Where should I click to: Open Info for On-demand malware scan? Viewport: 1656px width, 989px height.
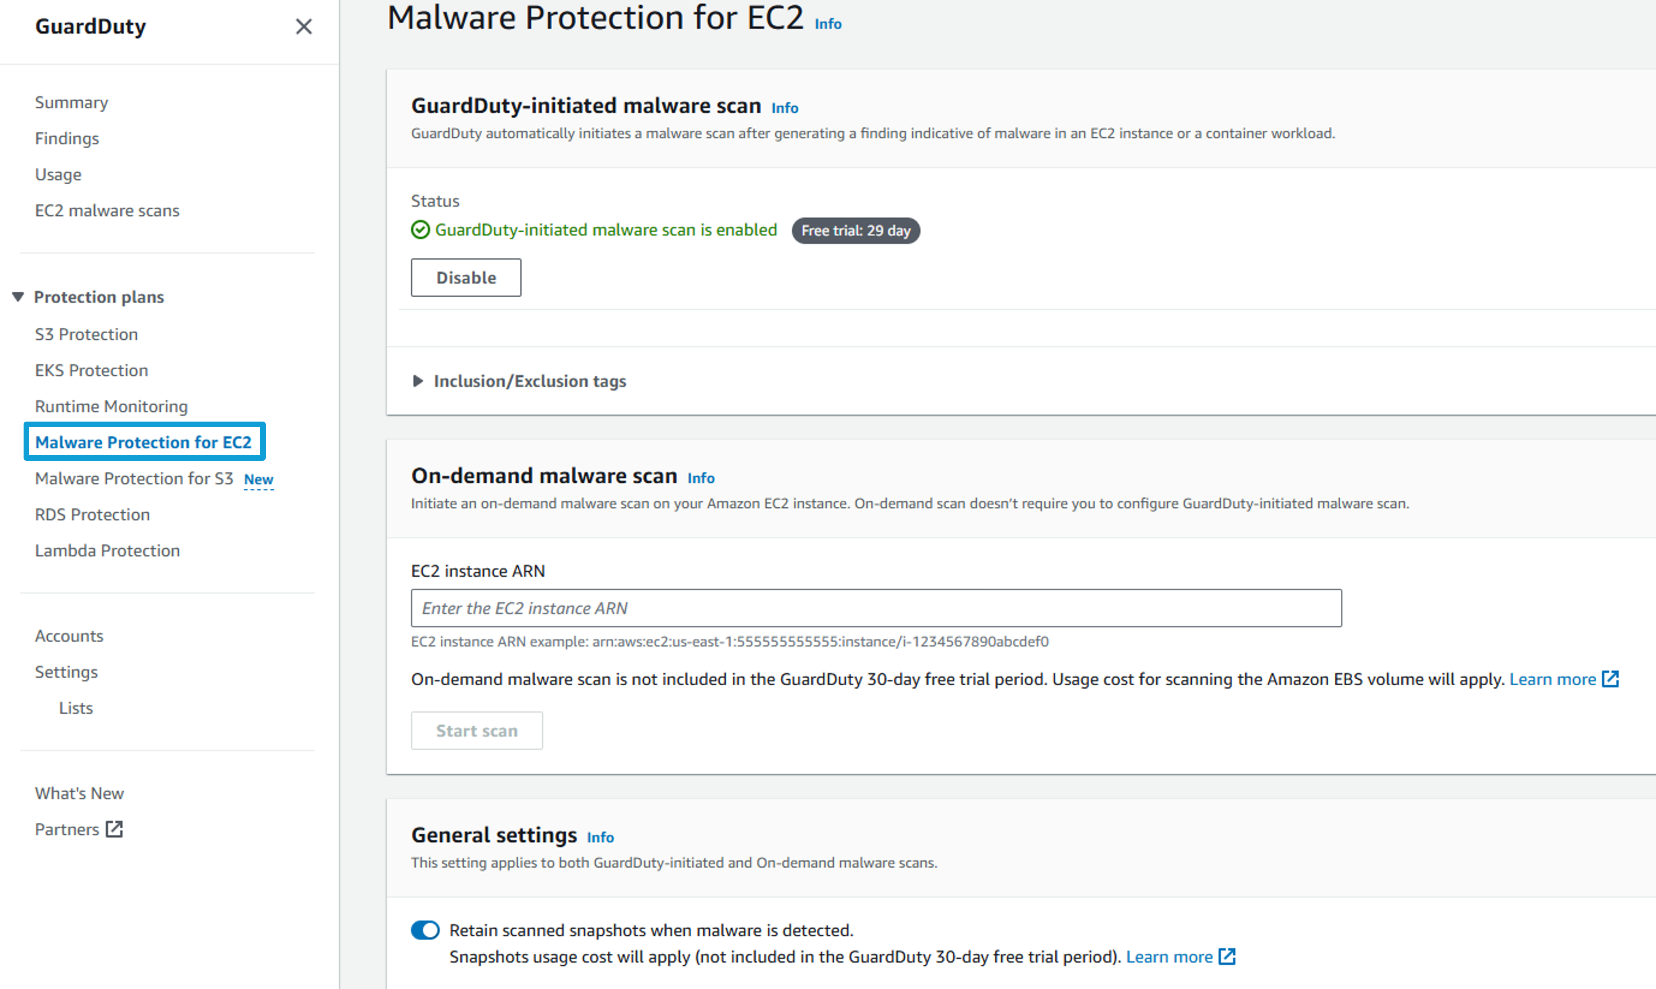pos(701,478)
